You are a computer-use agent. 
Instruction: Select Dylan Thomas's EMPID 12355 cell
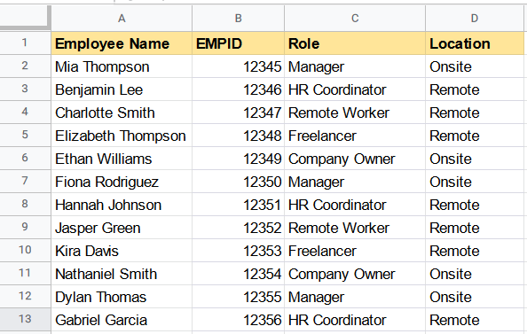239,297
